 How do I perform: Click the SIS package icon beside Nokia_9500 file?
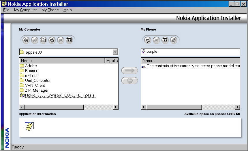pyautogui.click(x=22, y=95)
